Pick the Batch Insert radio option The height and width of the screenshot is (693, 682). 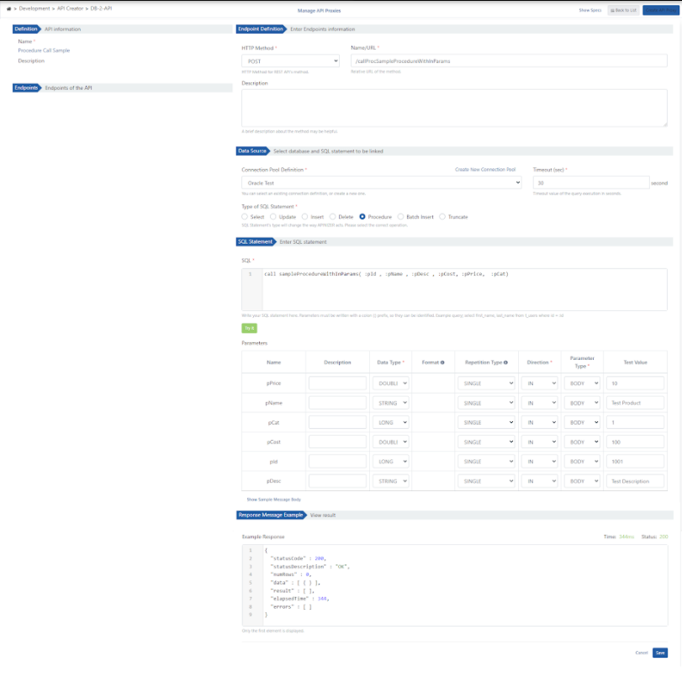(401, 217)
